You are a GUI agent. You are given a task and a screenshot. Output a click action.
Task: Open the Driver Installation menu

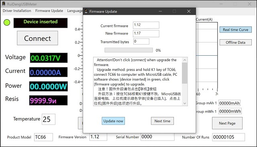point(17,11)
